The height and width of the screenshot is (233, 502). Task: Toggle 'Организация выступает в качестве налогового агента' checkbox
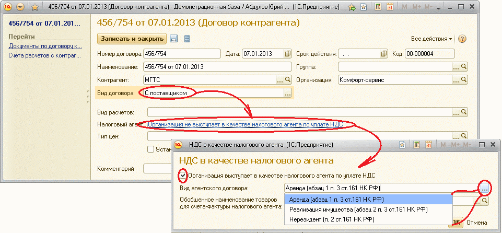183,175
